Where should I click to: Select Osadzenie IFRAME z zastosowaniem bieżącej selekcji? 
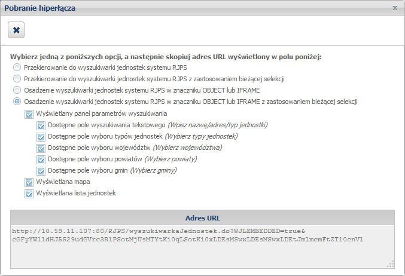click(17, 102)
